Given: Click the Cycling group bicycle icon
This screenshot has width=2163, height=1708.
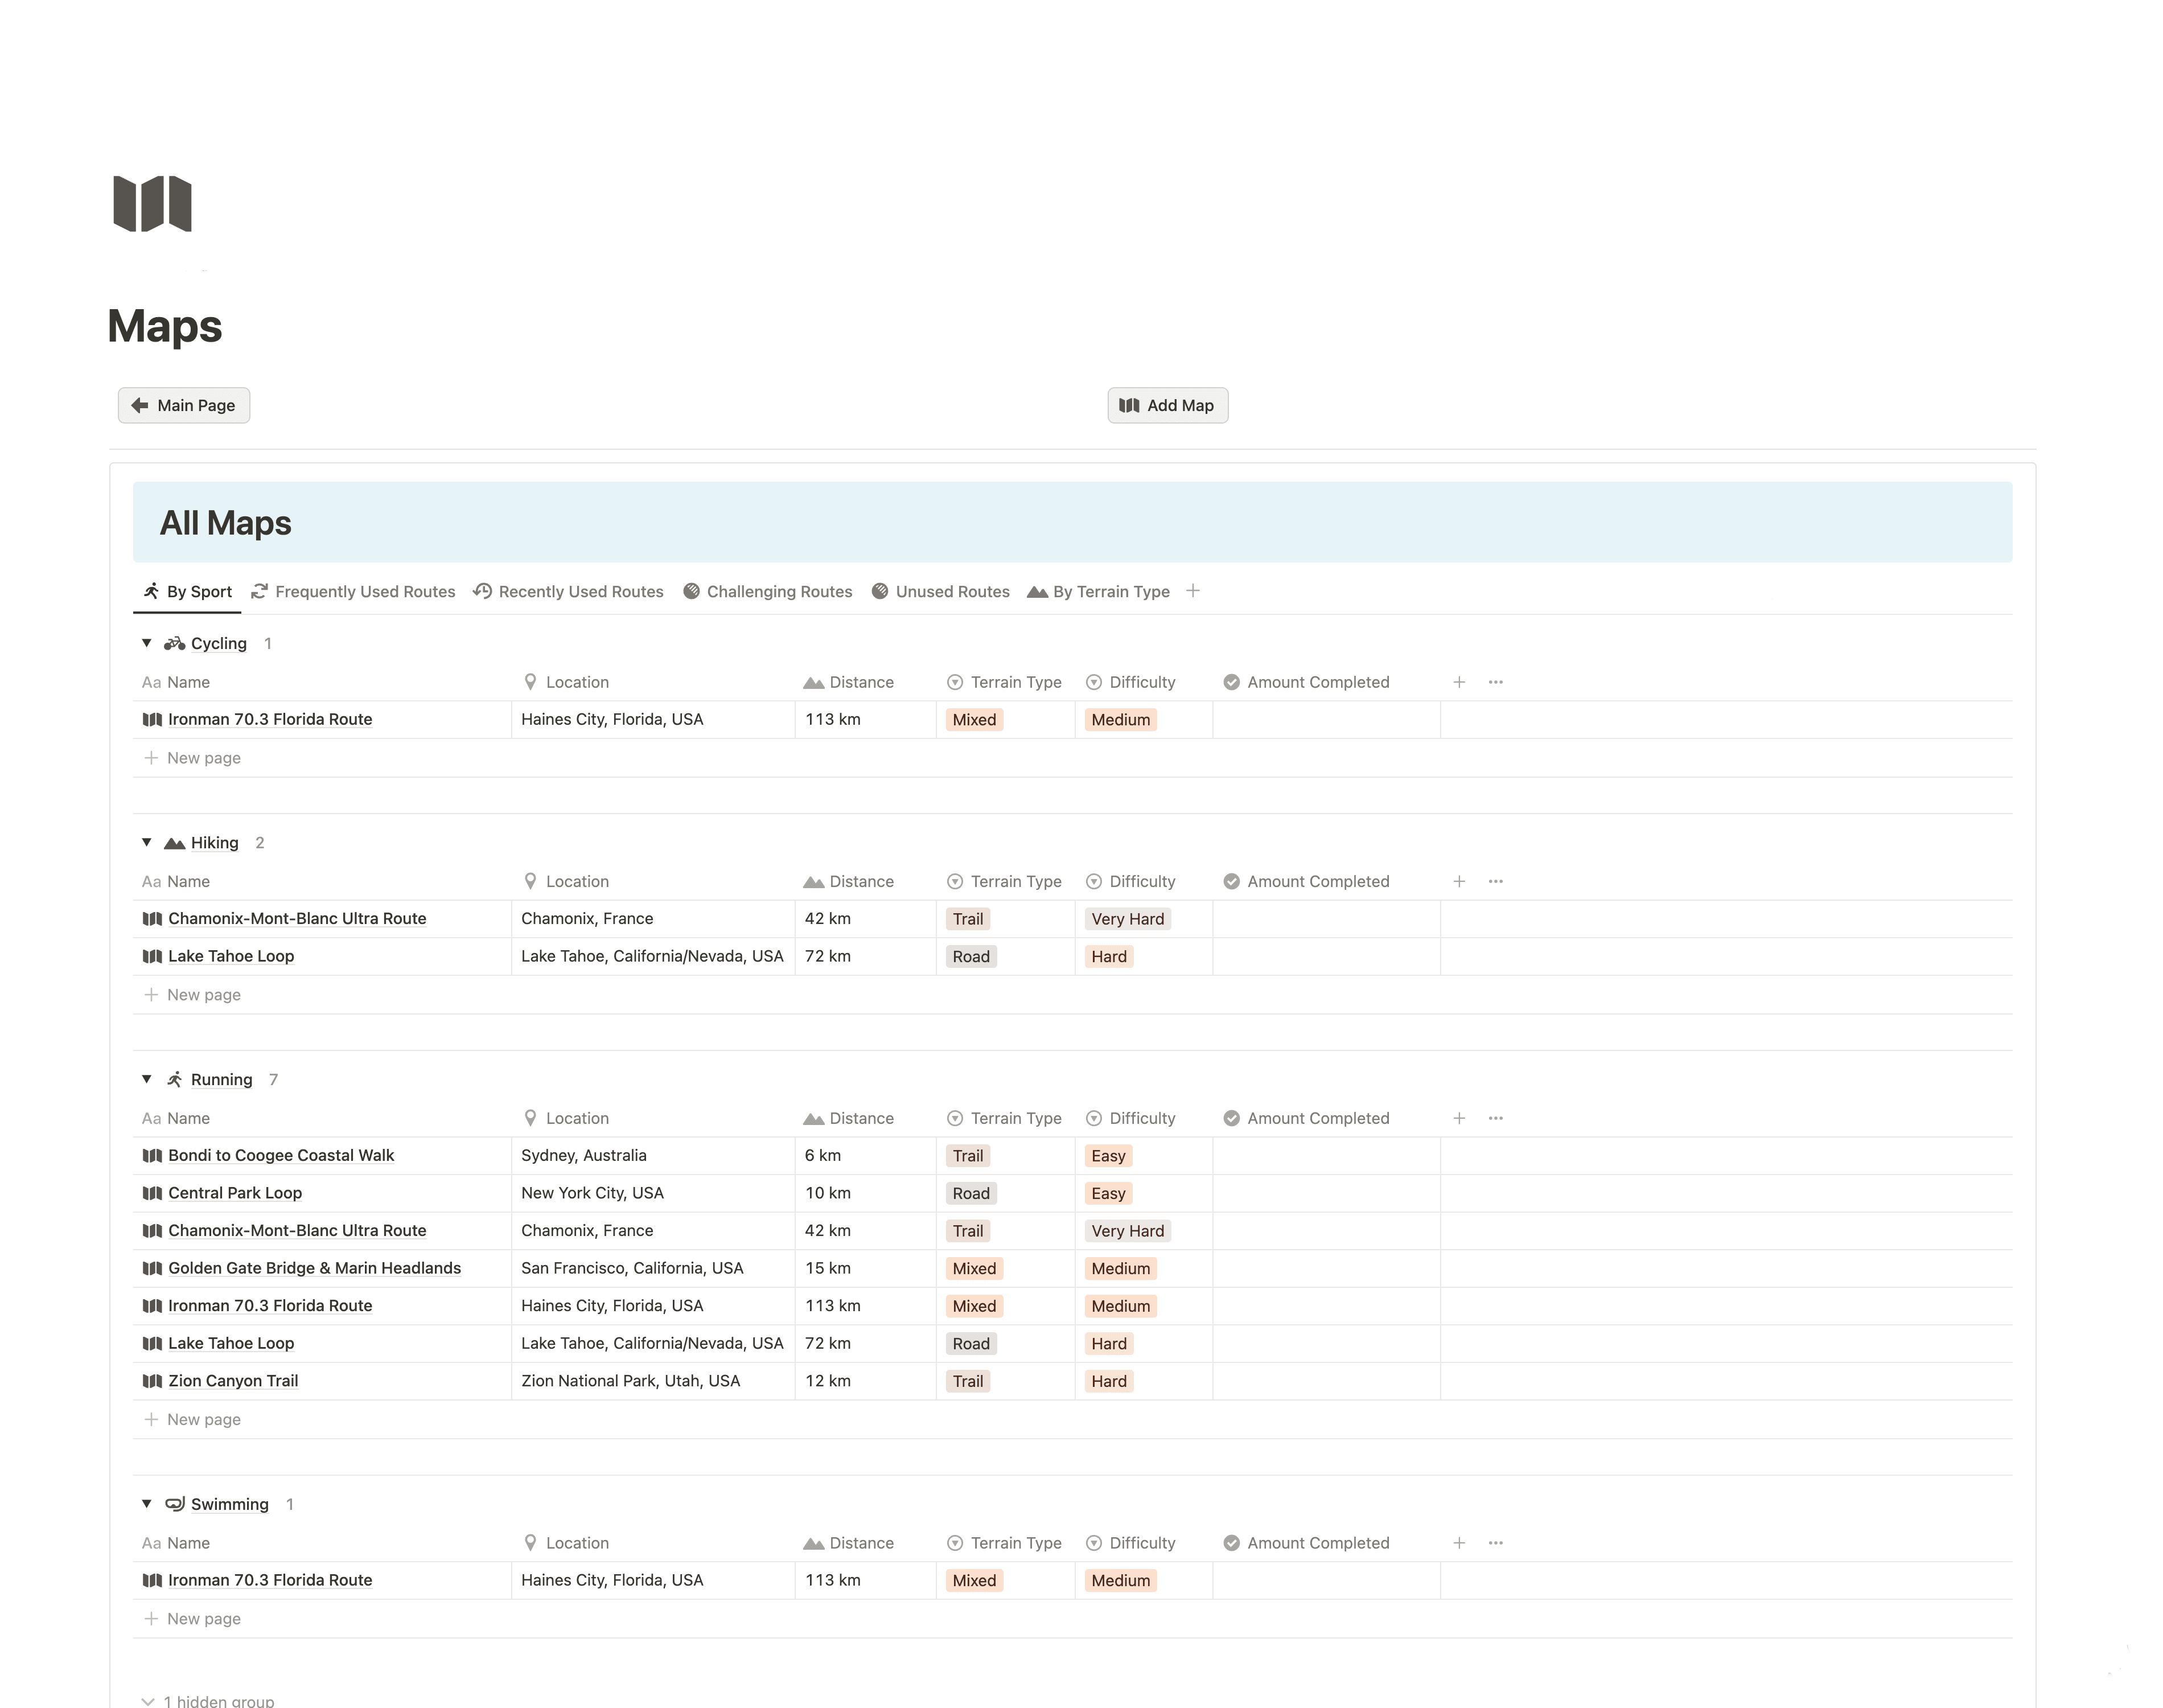Looking at the screenshot, I should click(x=175, y=644).
